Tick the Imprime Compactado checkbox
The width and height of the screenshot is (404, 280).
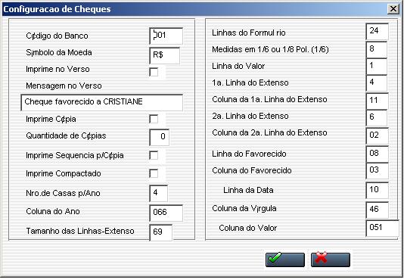pyautogui.click(x=154, y=173)
